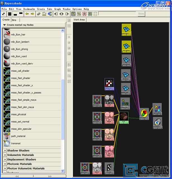
Task: Select the topmost yellow node in the Work Area
Action: click(126, 30)
